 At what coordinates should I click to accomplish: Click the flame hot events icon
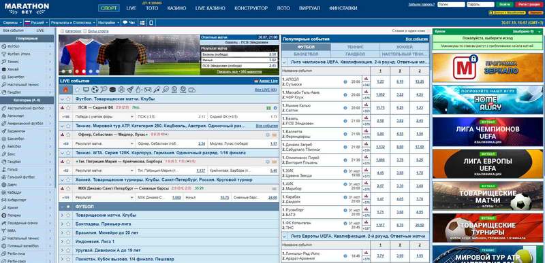click(65, 90)
